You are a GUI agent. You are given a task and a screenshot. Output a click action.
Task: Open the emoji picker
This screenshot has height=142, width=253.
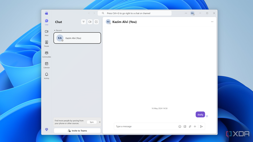point(180,127)
